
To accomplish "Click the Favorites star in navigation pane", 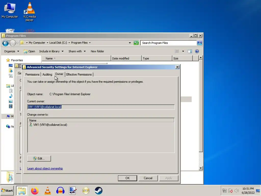I will tap(8, 60).
